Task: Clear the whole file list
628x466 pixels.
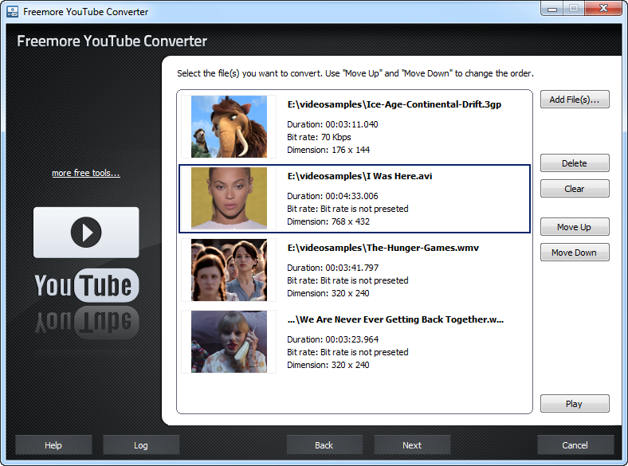Action: pyautogui.click(x=575, y=189)
